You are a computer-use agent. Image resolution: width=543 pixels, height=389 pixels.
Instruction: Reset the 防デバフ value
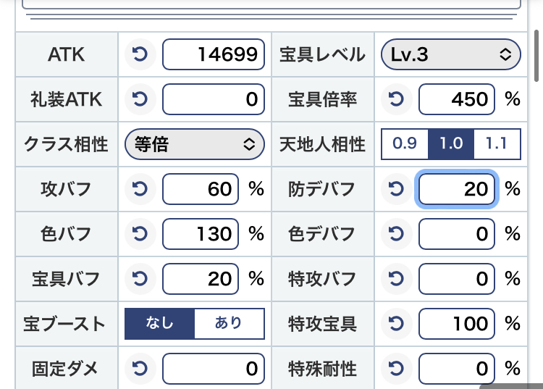396,189
